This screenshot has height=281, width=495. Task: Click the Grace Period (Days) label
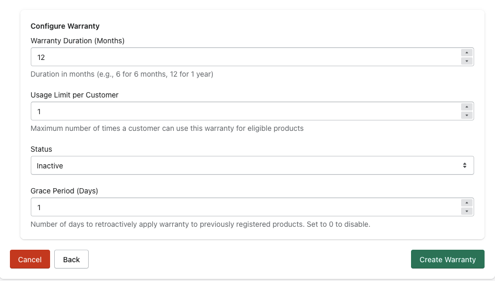pyautogui.click(x=64, y=191)
